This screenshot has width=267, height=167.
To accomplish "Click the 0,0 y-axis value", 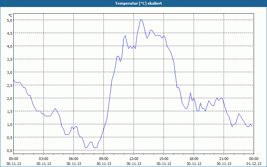I will pyautogui.click(x=10, y=151).
